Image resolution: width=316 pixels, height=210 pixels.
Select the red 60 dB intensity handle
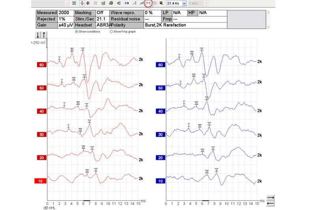pos(41,65)
